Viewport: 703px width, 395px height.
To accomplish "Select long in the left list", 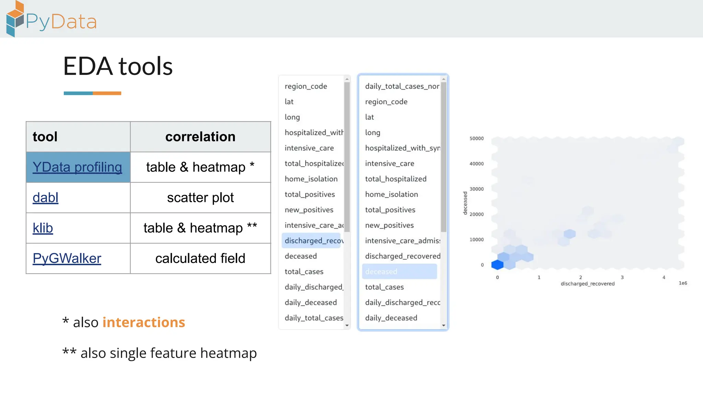I will tap(292, 117).
